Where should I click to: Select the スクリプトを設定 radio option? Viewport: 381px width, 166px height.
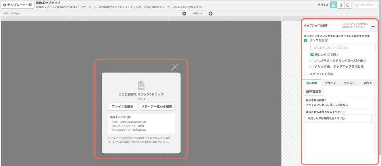(306, 74)
